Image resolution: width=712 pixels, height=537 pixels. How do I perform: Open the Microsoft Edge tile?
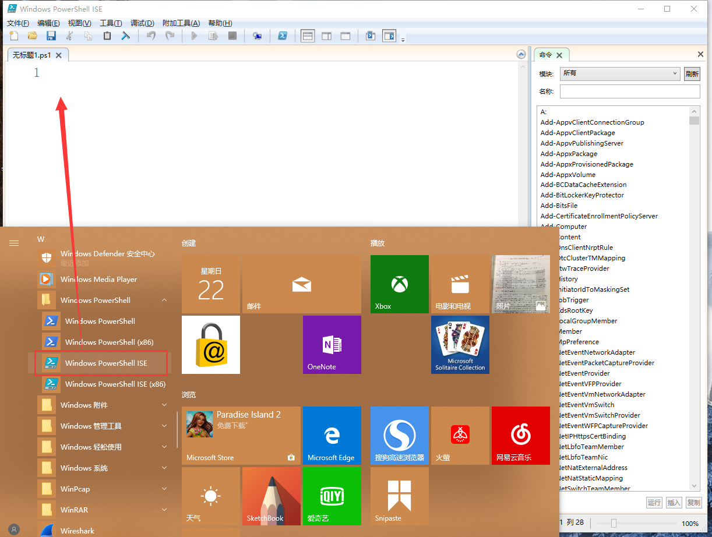point(332,436)
